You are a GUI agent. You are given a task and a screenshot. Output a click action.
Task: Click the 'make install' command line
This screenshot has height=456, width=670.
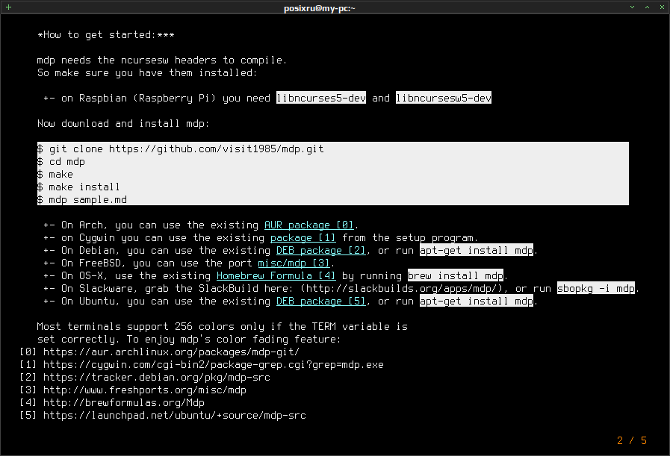point(78,187)
